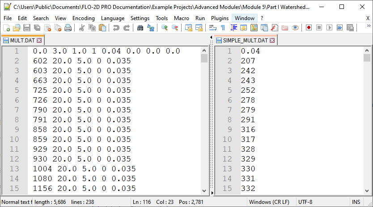373x207 pixels.
Task: Click the Find and Replace icon
Action: tap(151, 28)
